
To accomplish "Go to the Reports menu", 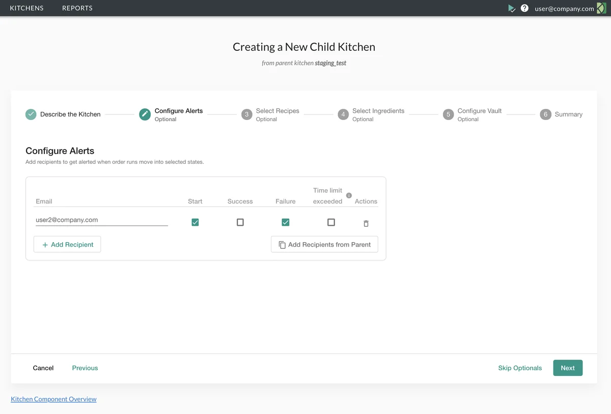I will tap(77, 8).
